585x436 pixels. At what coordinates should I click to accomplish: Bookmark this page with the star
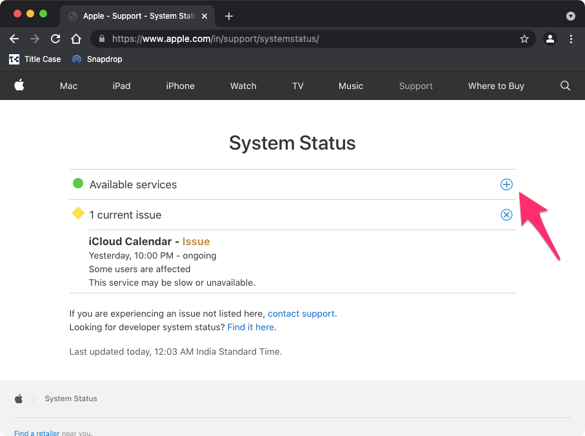(524, 39)
